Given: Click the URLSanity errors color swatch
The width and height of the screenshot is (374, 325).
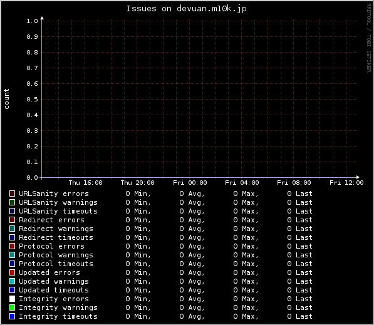Looking at the screenshot, I should pyautogui.click(x=12, y=193).
